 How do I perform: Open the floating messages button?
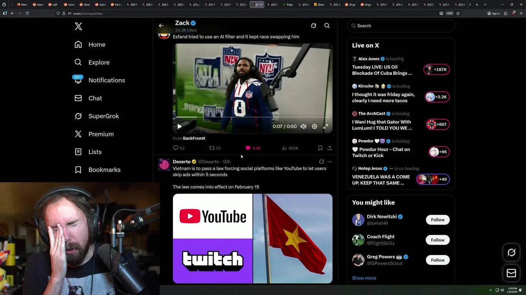point(511,273)
